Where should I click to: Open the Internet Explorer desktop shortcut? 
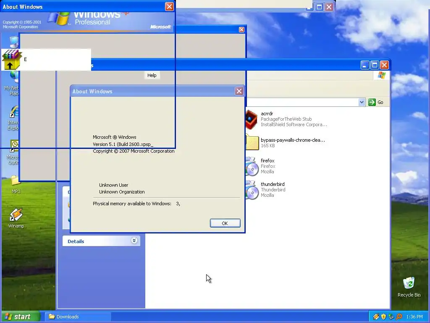[x=14, y=112]
